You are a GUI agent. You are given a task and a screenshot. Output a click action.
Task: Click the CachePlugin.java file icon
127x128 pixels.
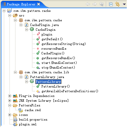[26, 25]
